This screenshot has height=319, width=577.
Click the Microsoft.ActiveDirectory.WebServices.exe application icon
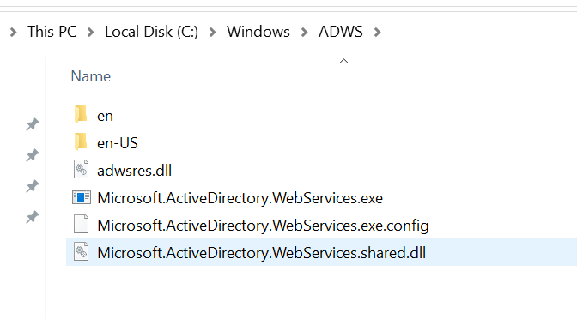82,197
